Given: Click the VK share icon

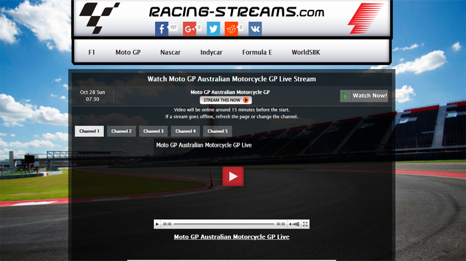Looking at the screenshot, I should [255, 29].
